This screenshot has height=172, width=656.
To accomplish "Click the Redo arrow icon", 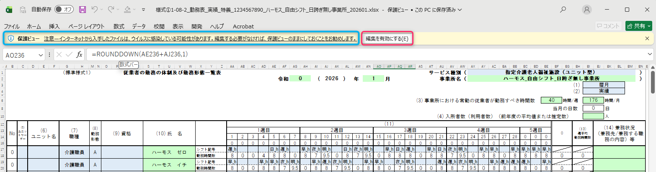I will coord(112,9).
